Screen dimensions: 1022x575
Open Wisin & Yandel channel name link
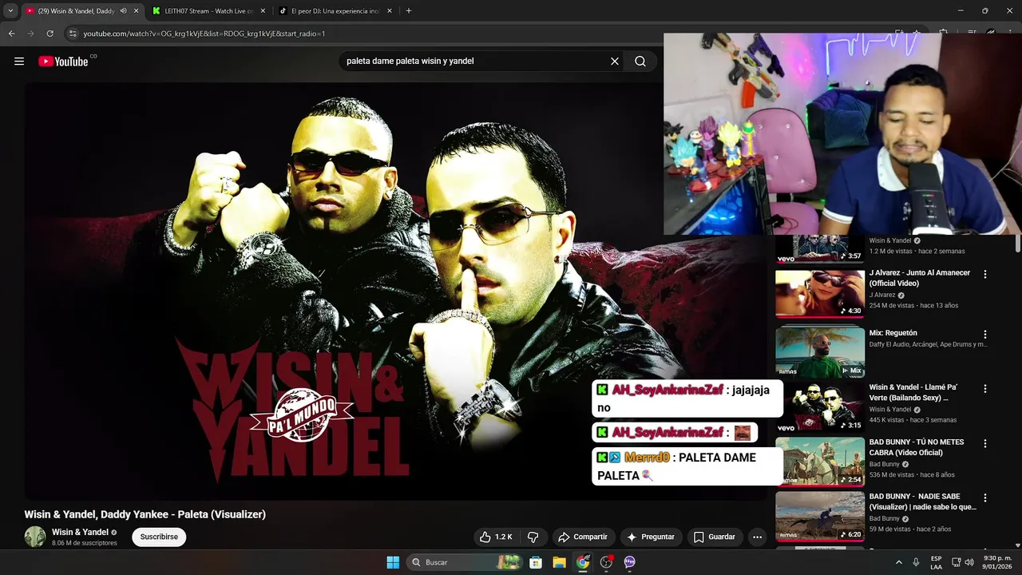click(x=80, y=532)
